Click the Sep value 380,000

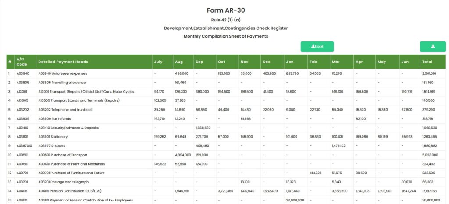(203, 92)
